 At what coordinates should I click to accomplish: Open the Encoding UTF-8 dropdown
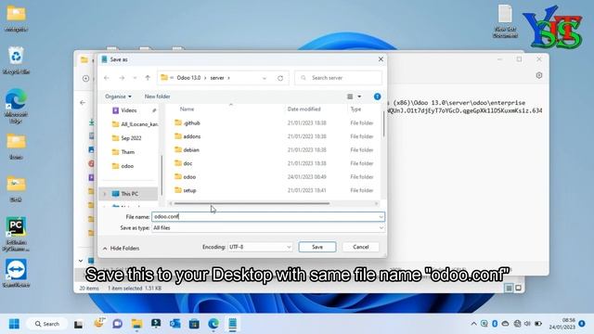coord(260,247)
